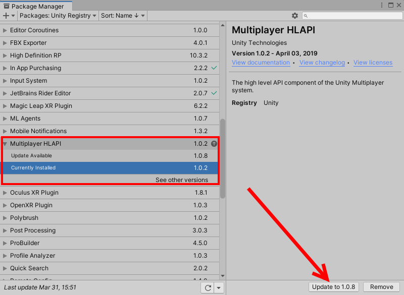The width and height of the screenshot is (404, 295).
Task: Open the Packages: Unity Registry dropdown
Action: coord(58,16)
